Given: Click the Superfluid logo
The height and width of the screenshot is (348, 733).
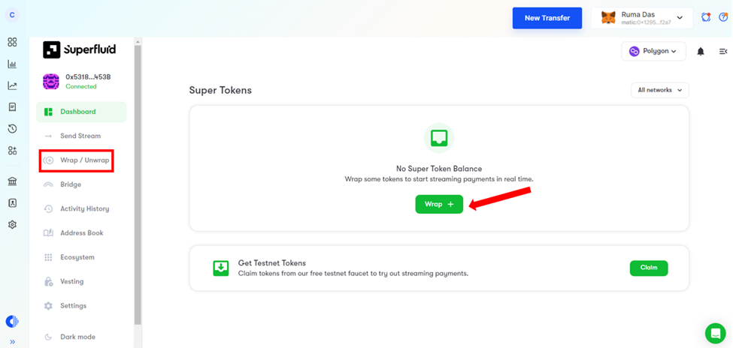Looking at the screenshot, I should (x=80, y=50).
